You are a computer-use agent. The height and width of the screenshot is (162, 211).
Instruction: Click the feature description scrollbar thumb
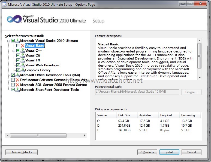[x=200, y=56]
